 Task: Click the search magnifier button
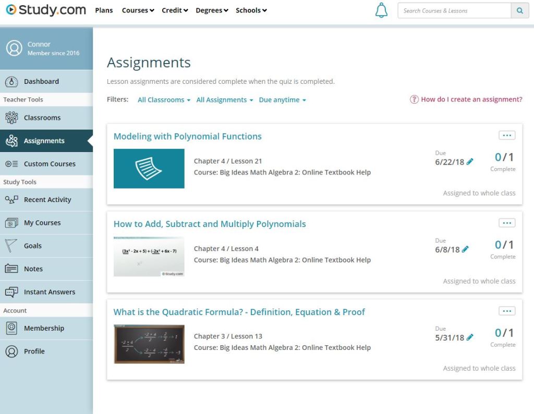click(520, 10)
